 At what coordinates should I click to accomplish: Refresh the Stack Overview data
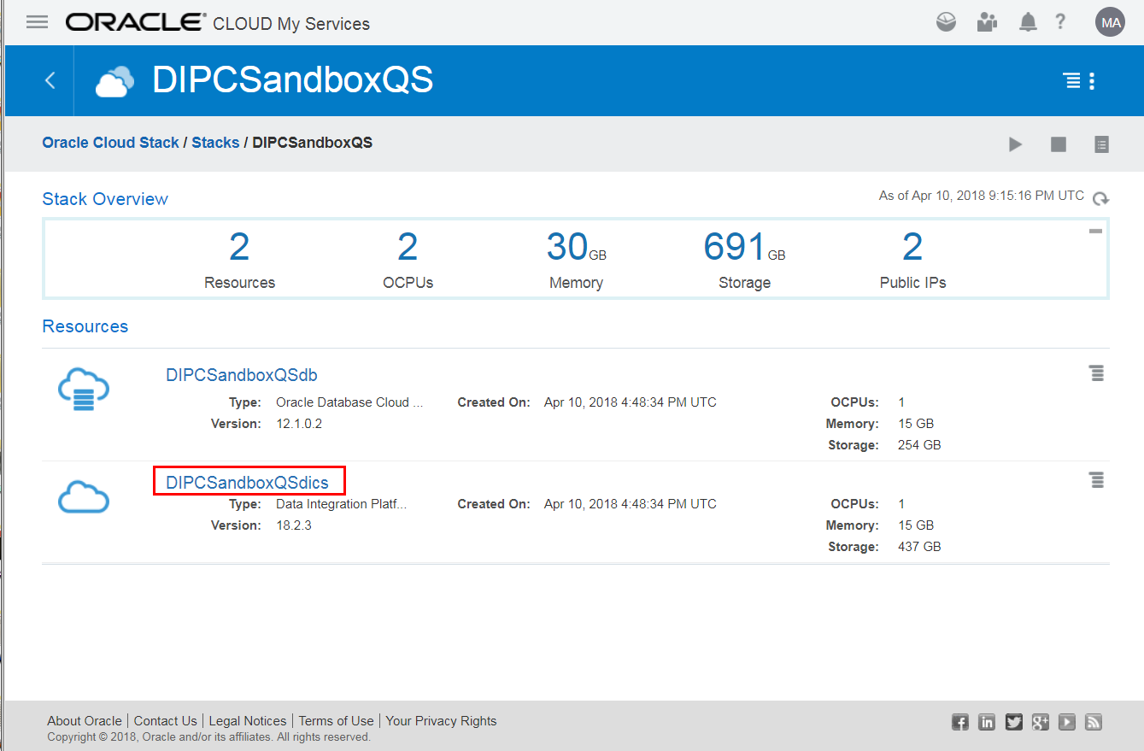click(1101, 198)
